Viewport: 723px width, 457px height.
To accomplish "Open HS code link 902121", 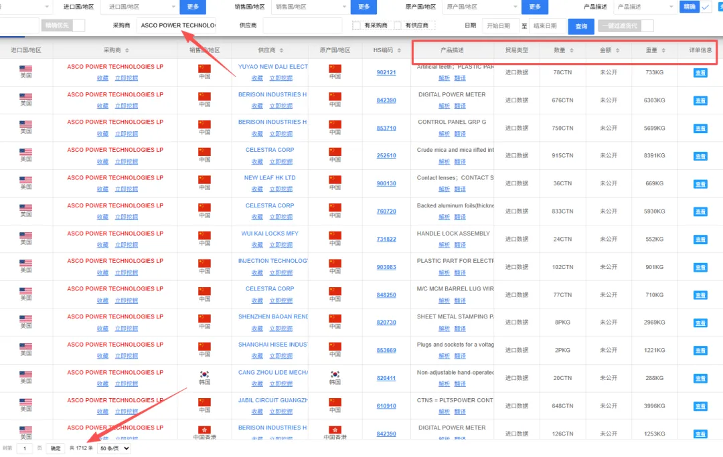I will click(x=386, y=72).
